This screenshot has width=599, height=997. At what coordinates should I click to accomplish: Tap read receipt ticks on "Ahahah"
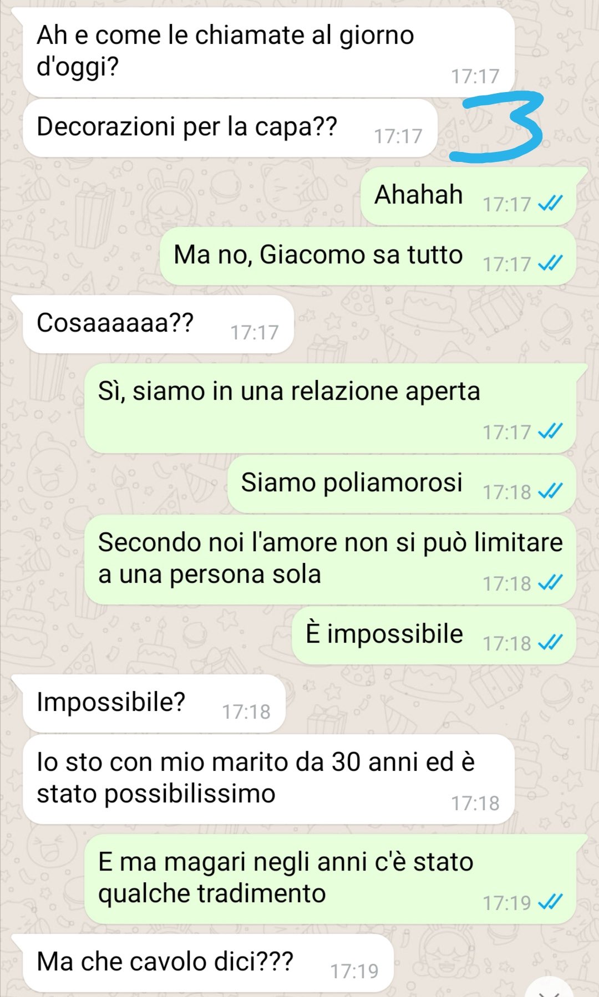[550, 204]
